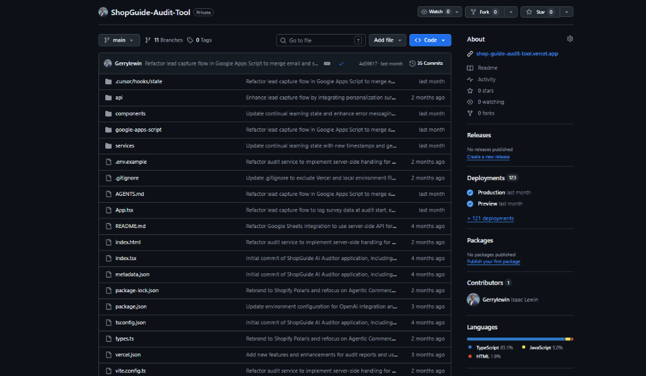Click the ShopGuide-Audit-Tool repository title
This screenshot has width=646, height=376.
coord(150,13)
